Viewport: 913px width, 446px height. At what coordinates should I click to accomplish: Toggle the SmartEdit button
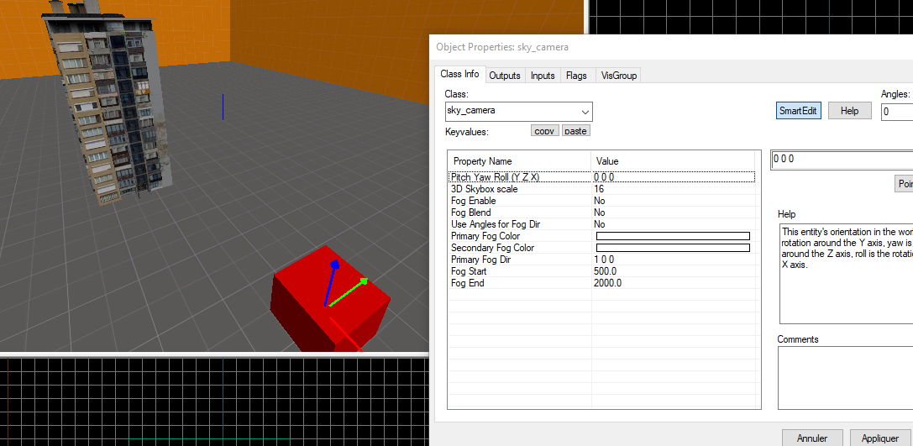798,111
